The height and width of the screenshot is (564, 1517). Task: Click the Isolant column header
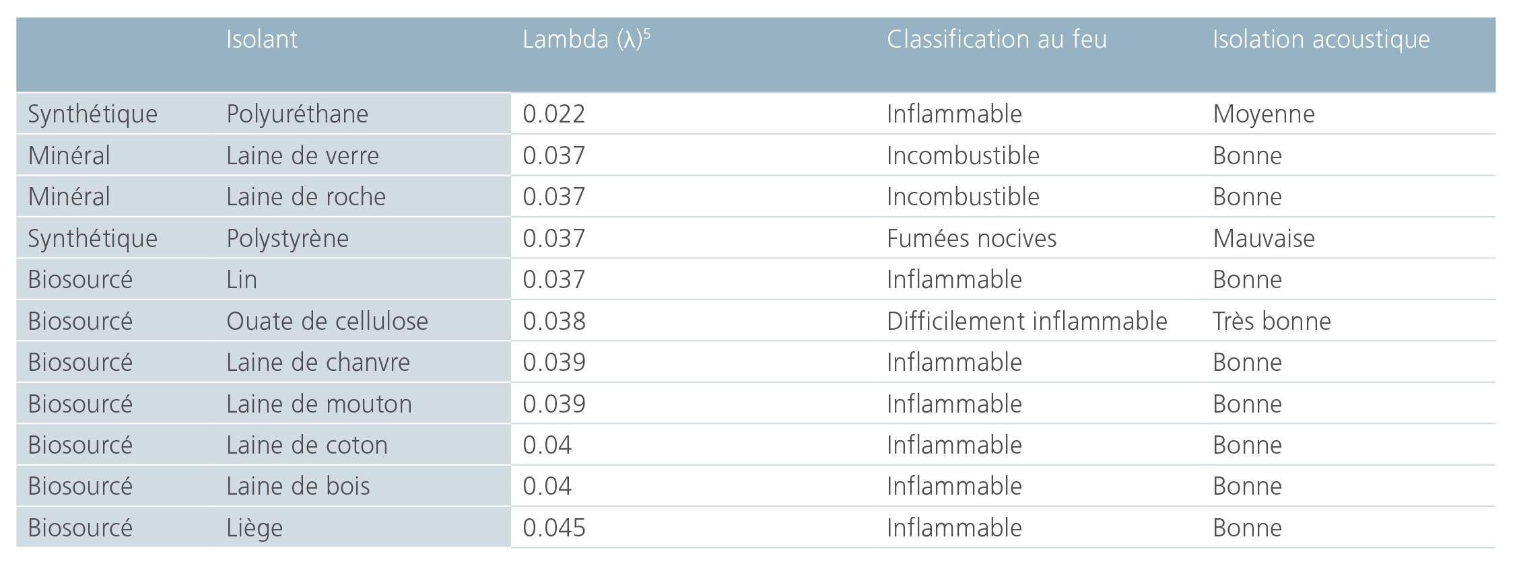click(x=261, y=39)
